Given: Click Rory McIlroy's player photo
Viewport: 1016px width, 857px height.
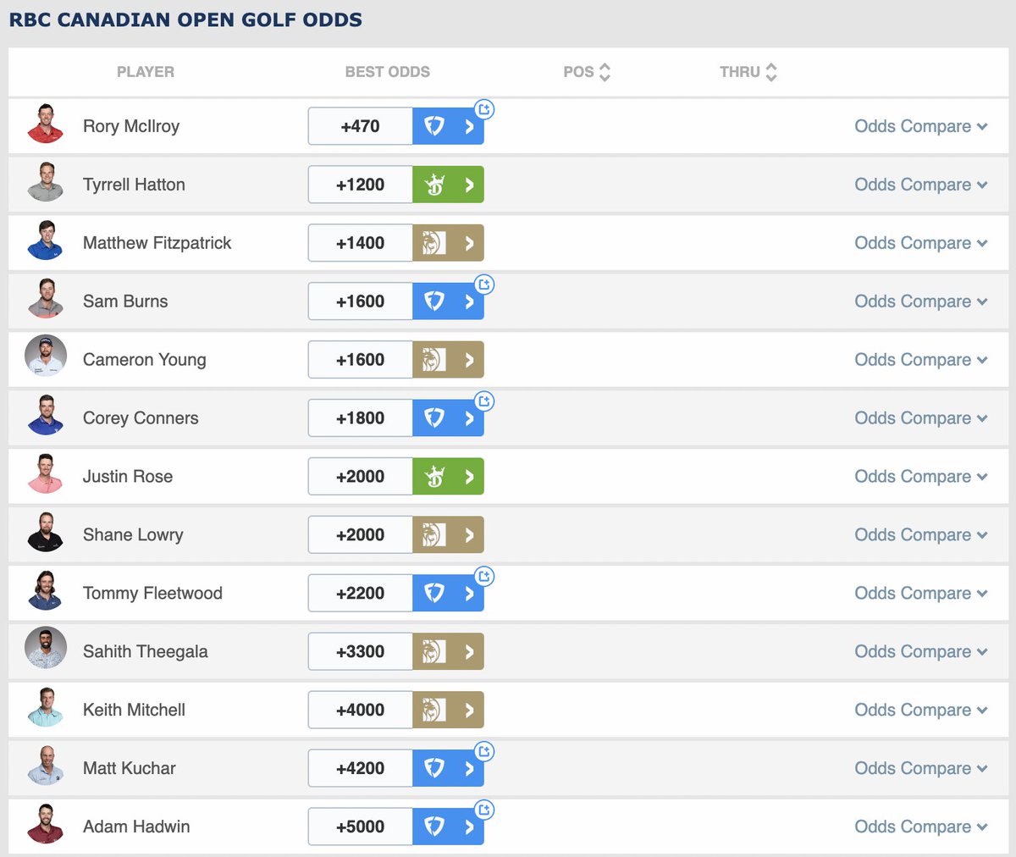Looking at the screenshot, I should click(46, 124).
